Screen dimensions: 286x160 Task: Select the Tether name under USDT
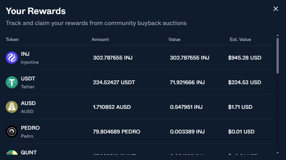(x=28, y=87)
